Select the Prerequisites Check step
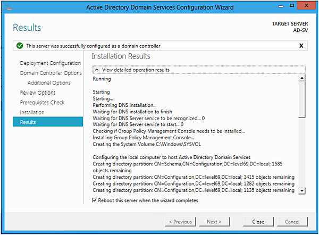 tap(42, 103)
